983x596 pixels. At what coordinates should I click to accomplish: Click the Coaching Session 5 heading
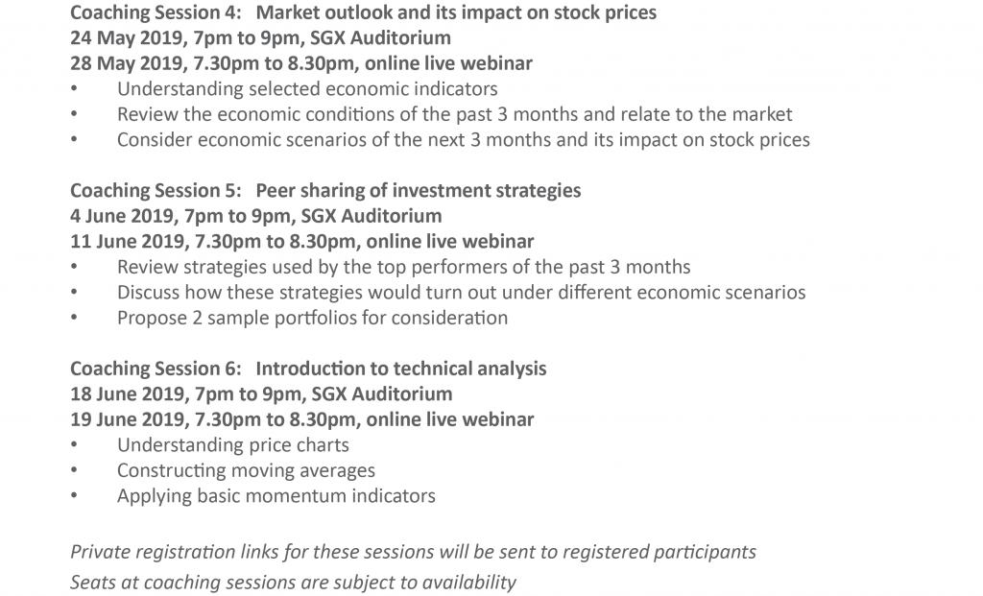click(x=325, y=191)
